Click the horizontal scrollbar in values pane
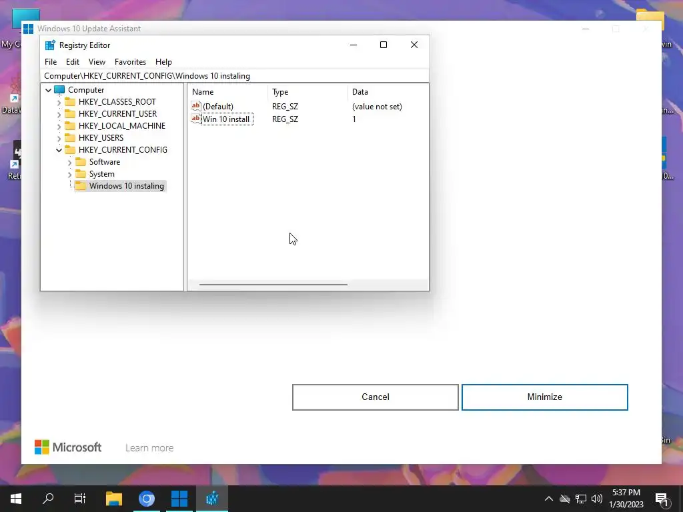 point(273,285)
